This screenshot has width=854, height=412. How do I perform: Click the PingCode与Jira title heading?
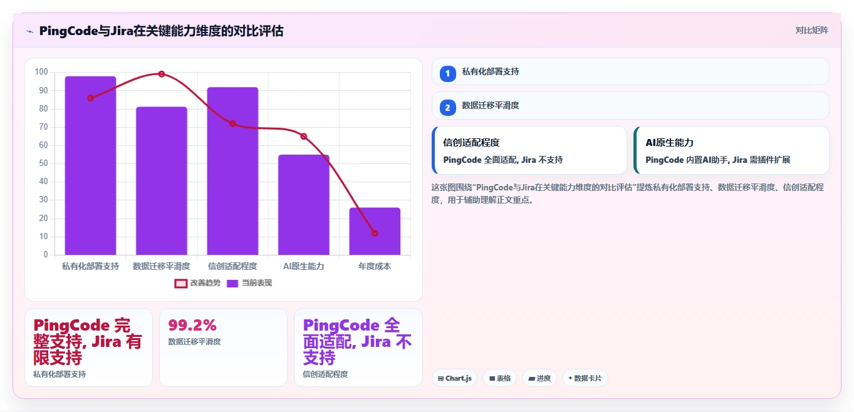point(161,31)
